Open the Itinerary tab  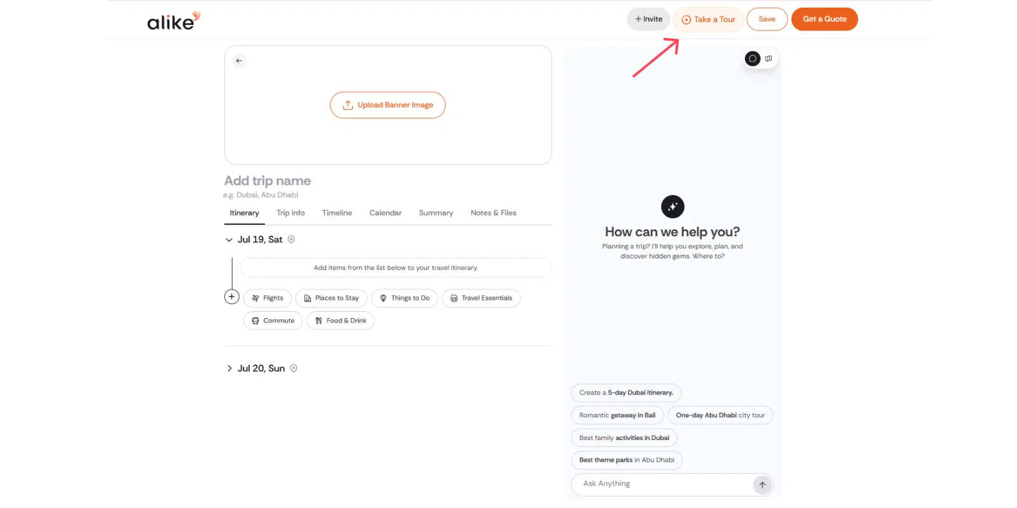coord(244,213)
